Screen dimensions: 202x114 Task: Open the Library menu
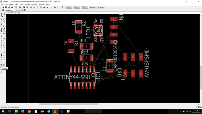pos(27,4)
